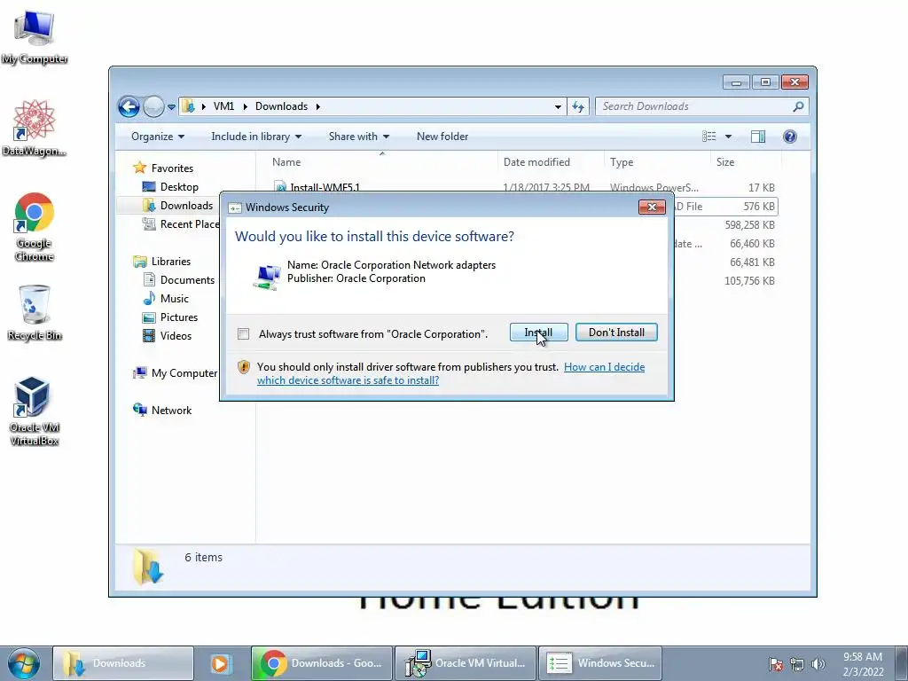Open volume speaker tray icon
Image resolution: width=908 pixels, height=681 pixels.
(x=818, y=665)
